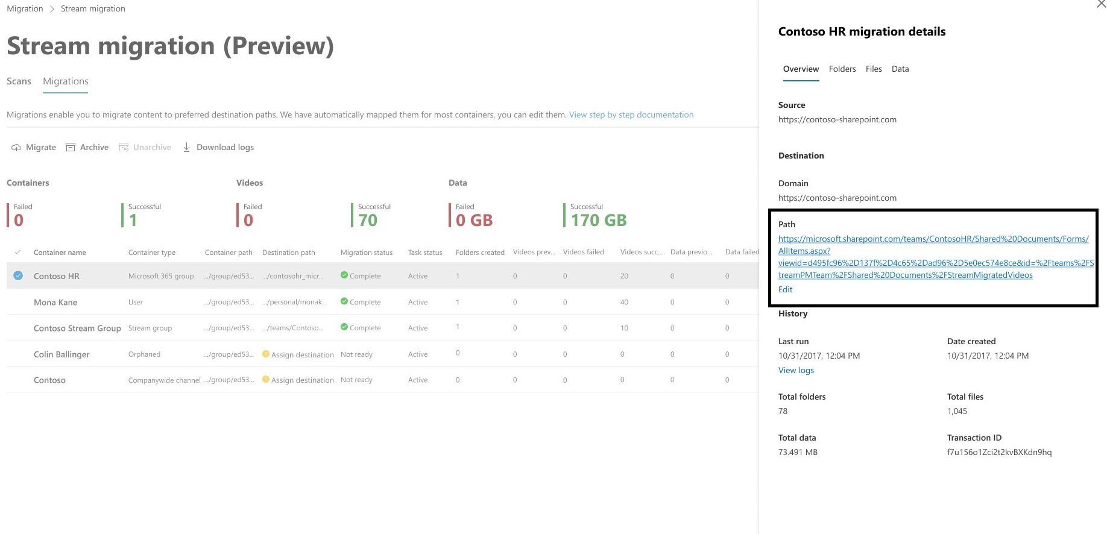This screenshot has width=1107, height=534.
Task: Open View logs under Last run
Action: 796,370
